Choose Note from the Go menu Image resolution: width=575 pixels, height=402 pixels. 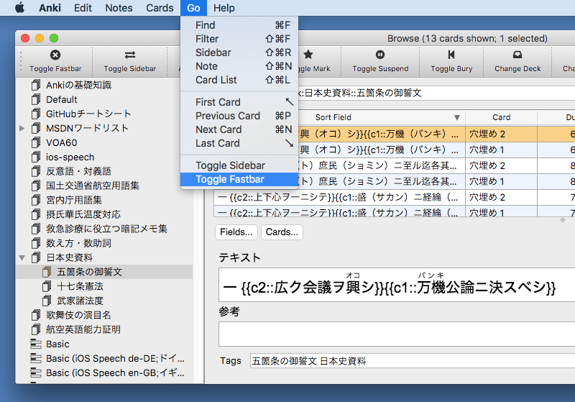(x=239, y=66)
